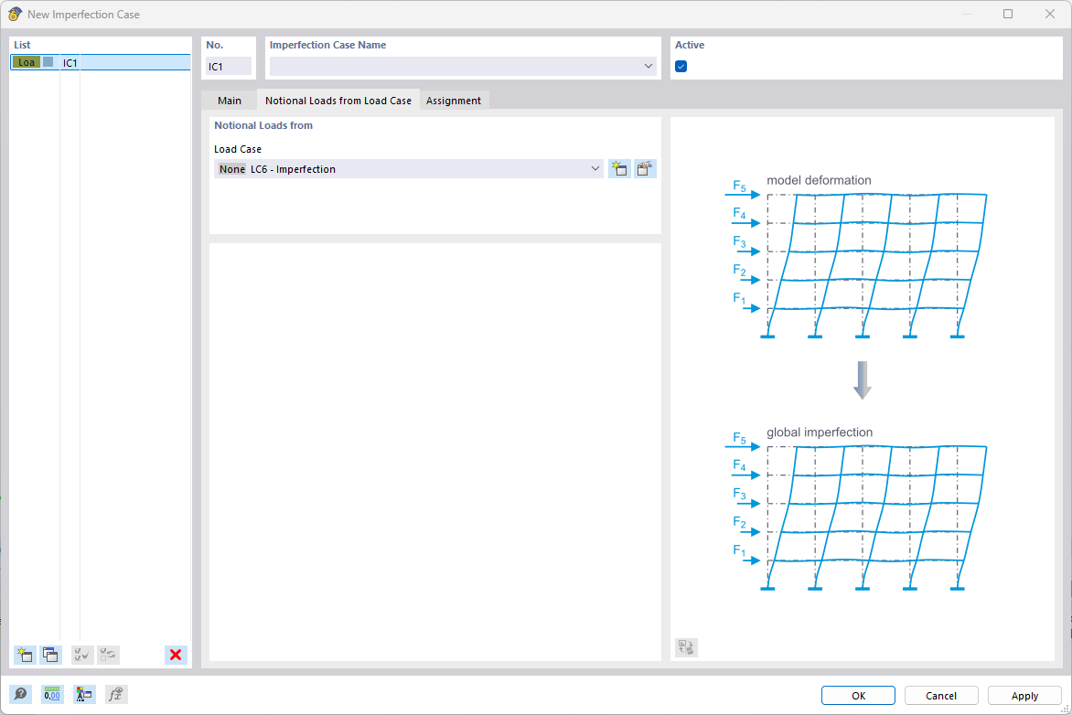Confirm the dialog with OK
The image size is (1072, 715).
pos(857,695)
